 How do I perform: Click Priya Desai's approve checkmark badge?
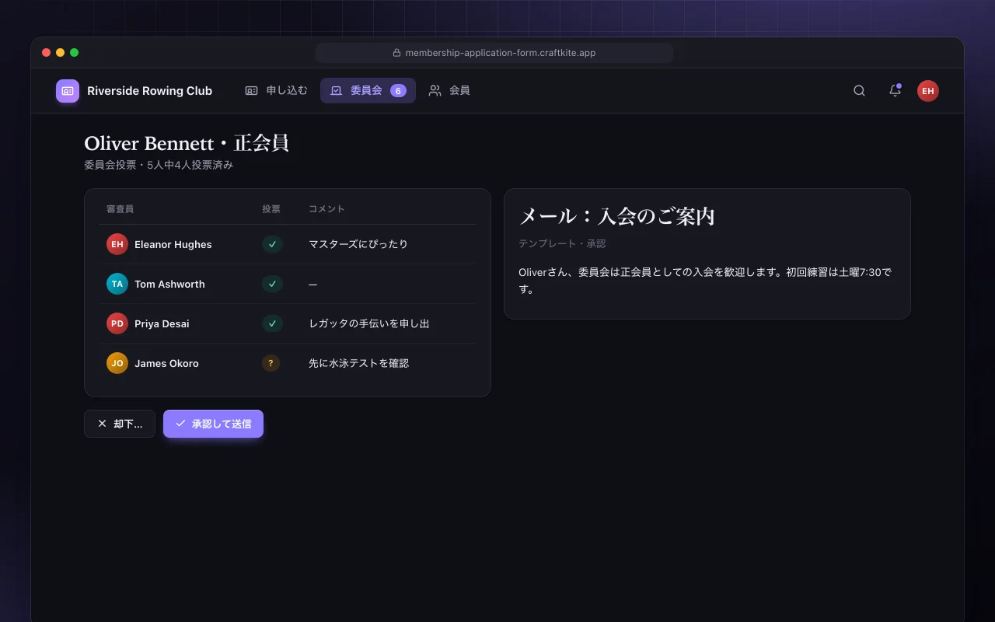tap(272, 323)
